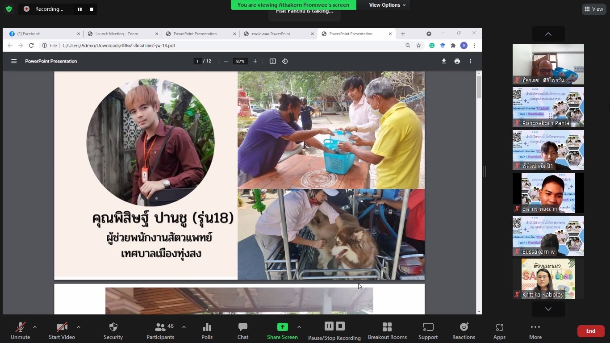Click the PDF page number field
This screenshot has height=343, width=610.
click(197, 61)
